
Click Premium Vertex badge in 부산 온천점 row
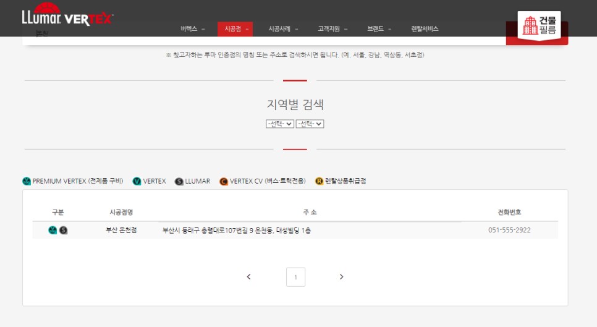[x=53, y=230]
